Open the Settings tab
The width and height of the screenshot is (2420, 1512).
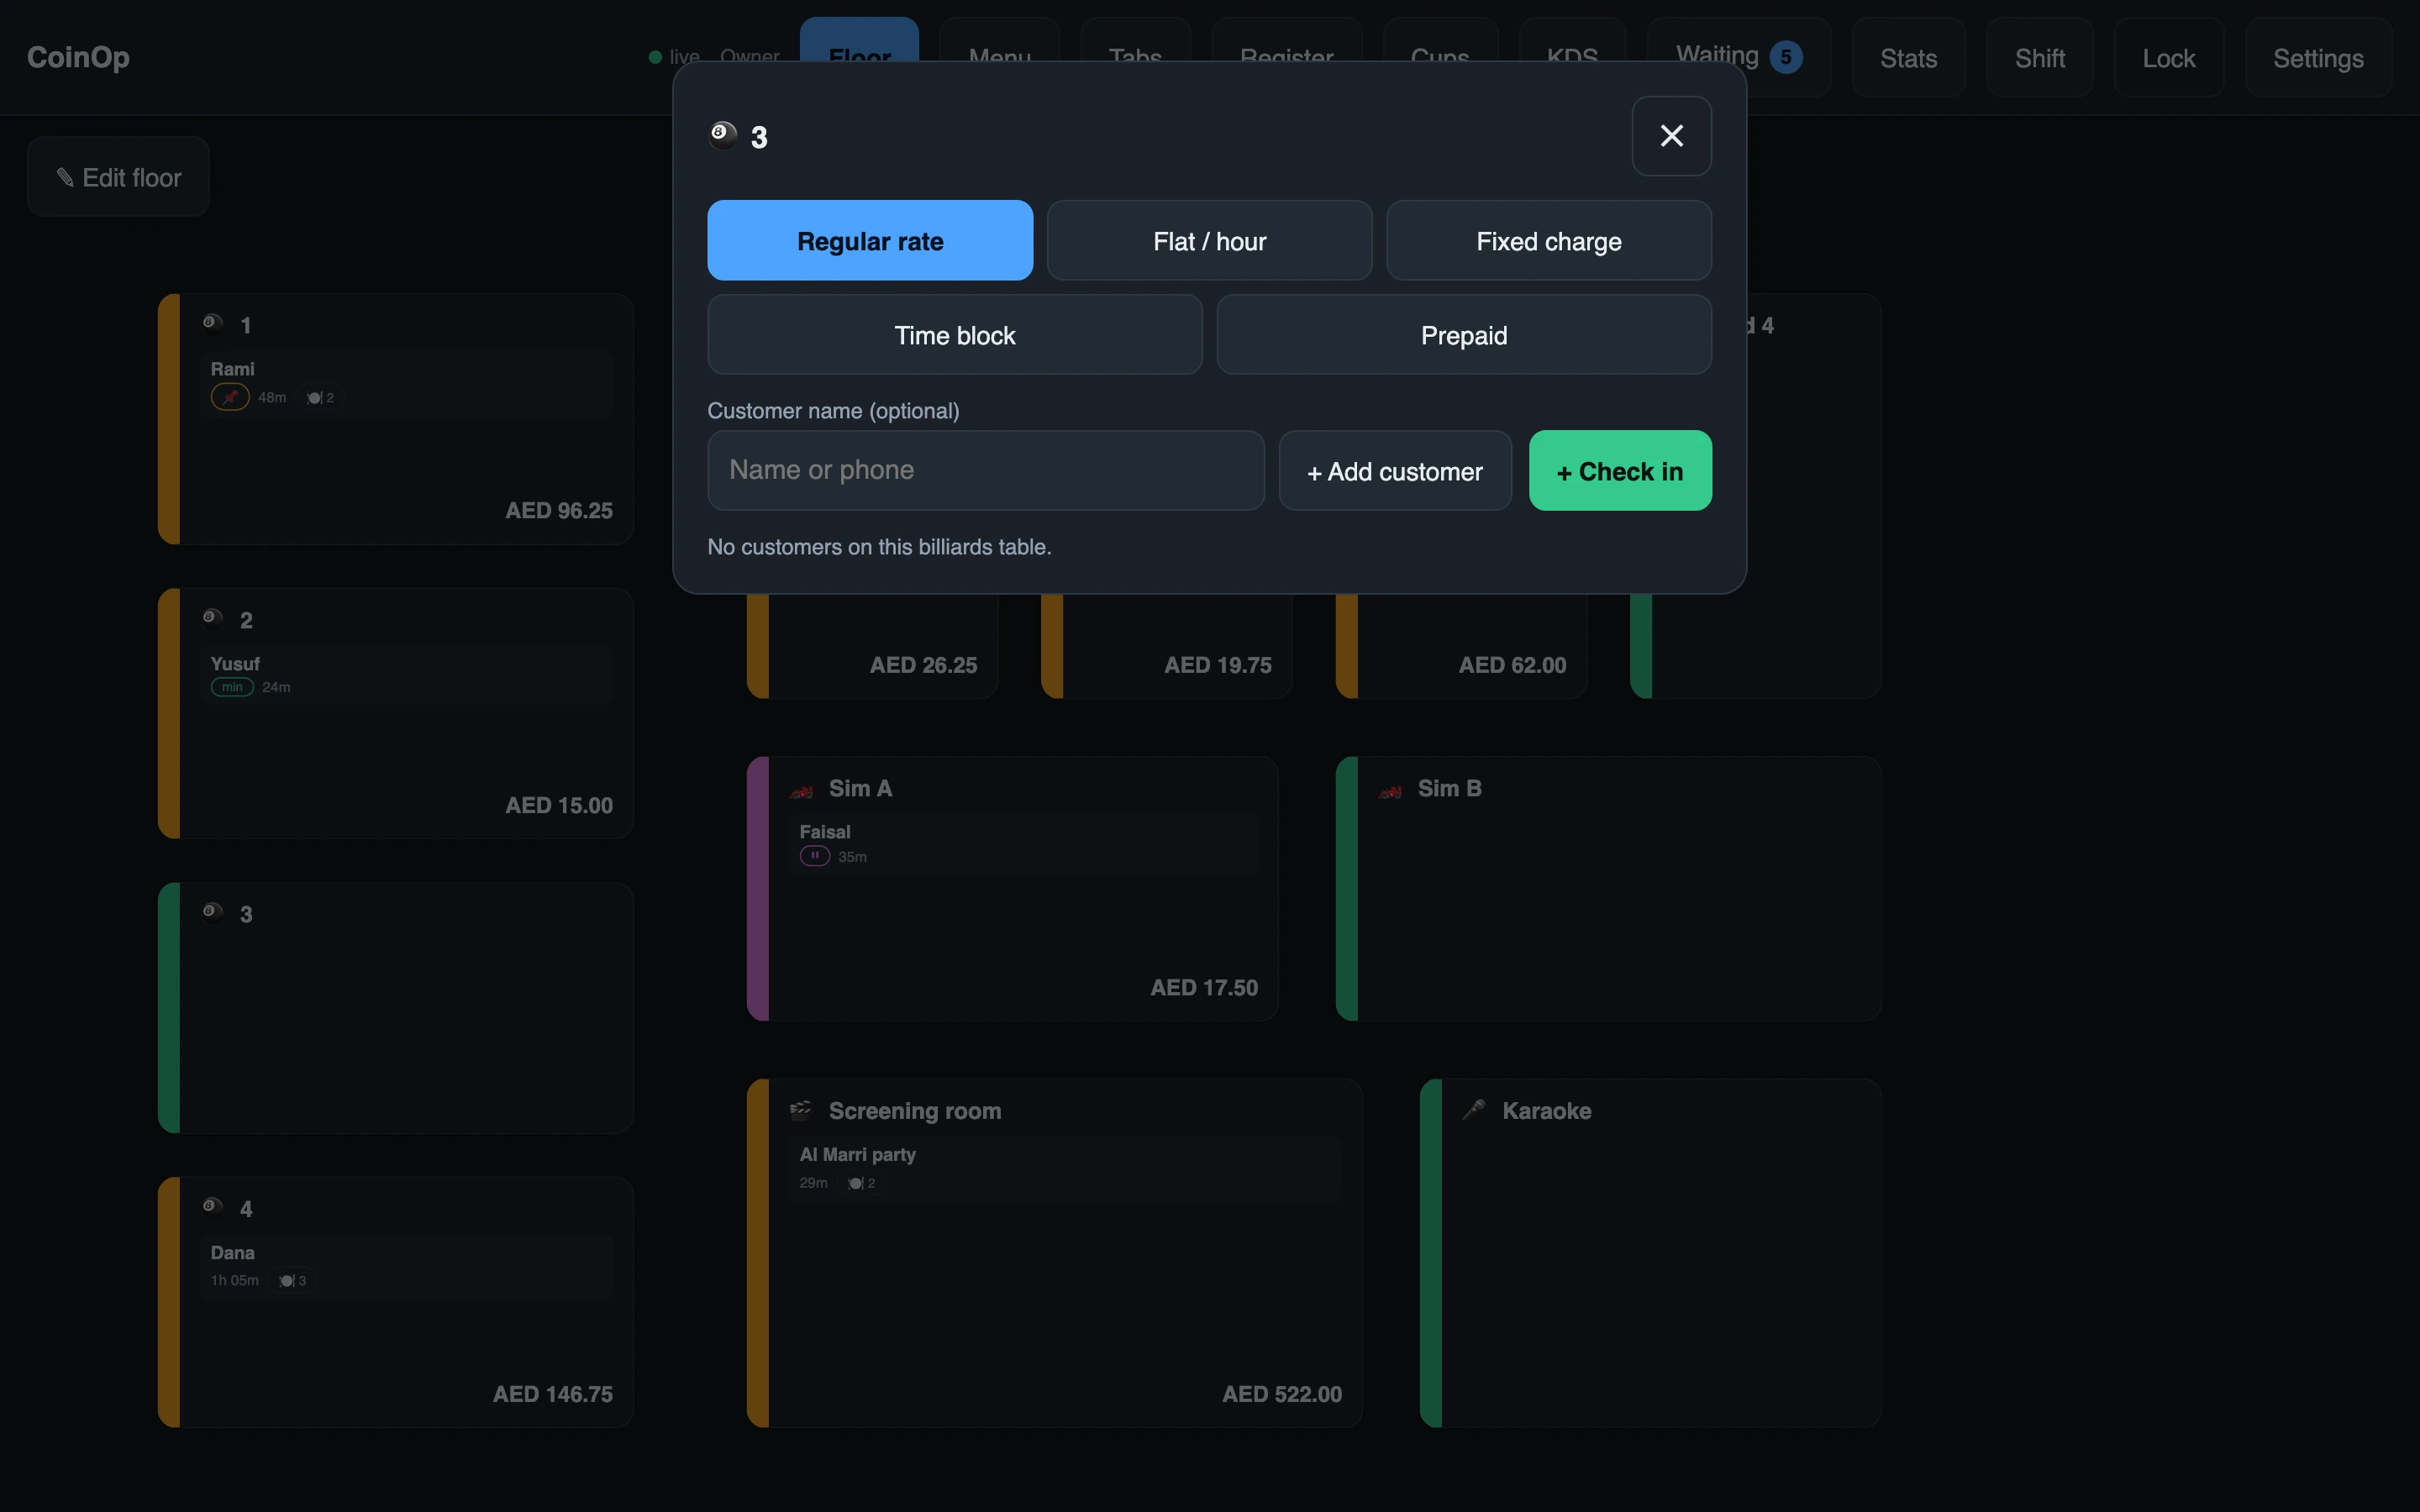(x=2318, y=57)
